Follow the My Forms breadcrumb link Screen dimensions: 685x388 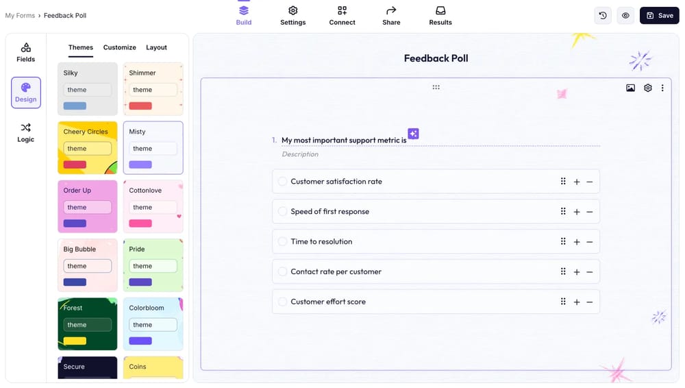click(20, 15)
